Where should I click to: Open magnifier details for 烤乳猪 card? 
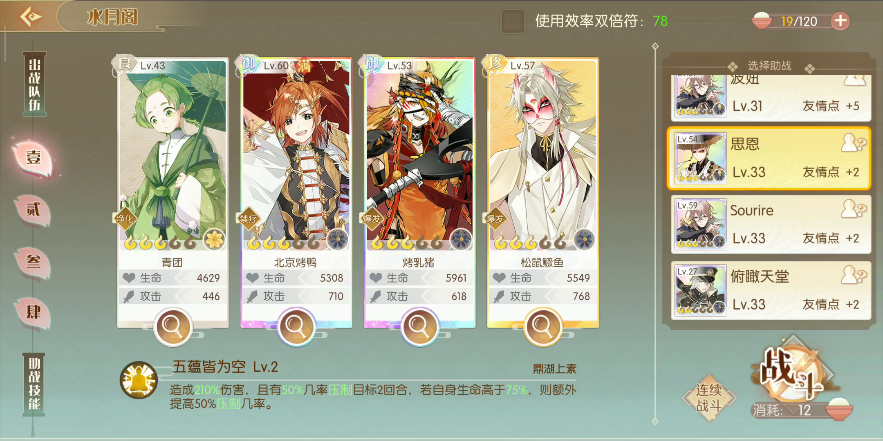419,327
